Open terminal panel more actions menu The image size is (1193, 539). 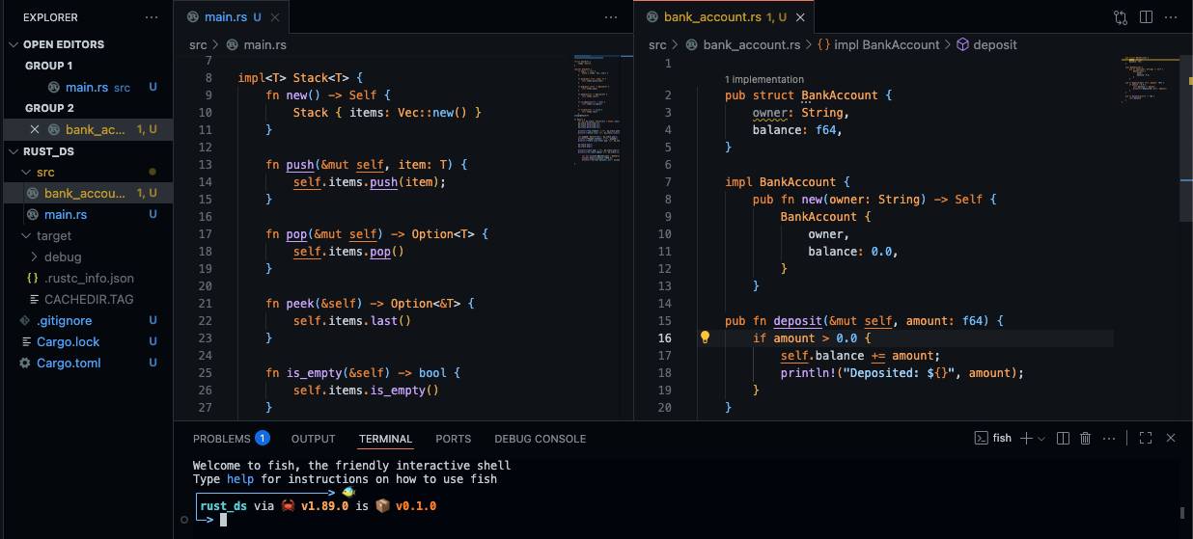pyautogui.click(x=1110, y=438)
